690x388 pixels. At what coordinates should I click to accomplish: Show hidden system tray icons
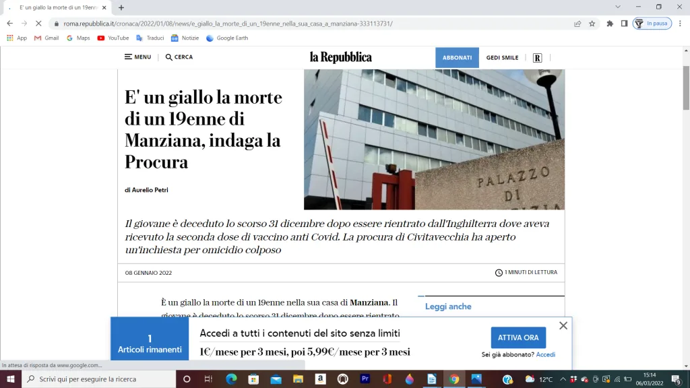(563, 379)
